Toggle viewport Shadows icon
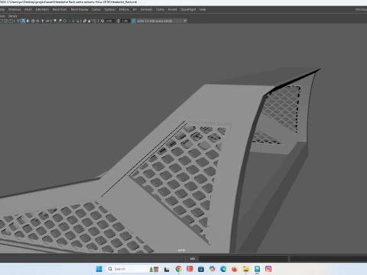The height and width of the screenshot is (275, 367). click(x=47, y=21)
